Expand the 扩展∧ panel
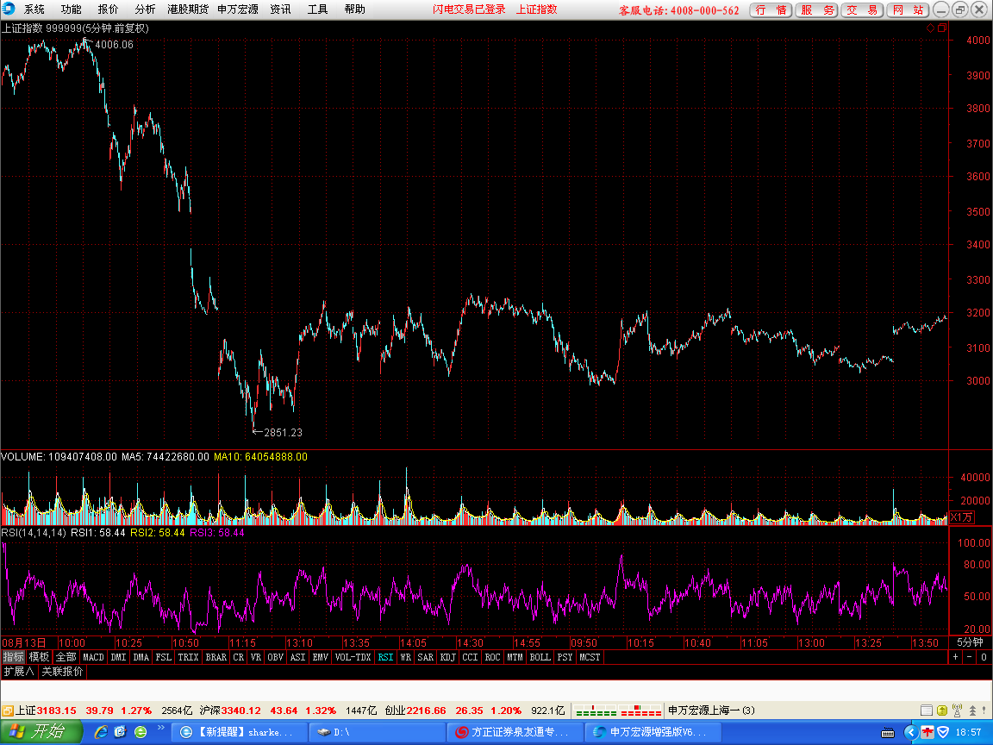 pos(19,671)
